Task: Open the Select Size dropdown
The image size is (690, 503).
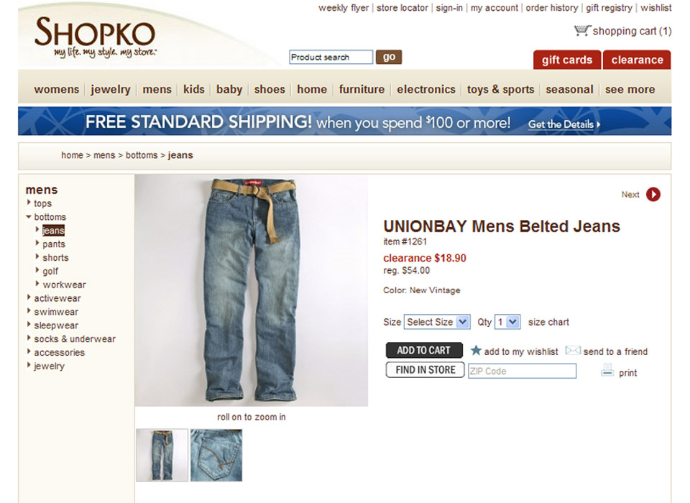Action: tap(437, 322)
